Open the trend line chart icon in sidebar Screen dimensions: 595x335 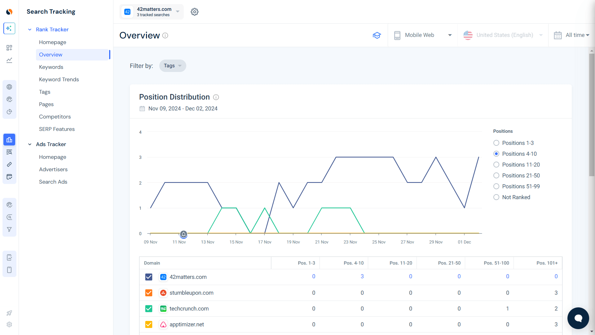pos(9,60)
